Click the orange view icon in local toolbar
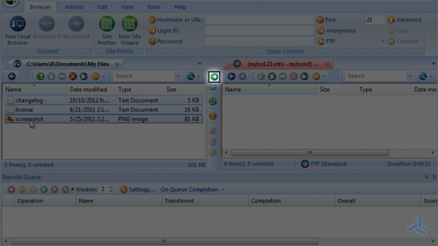Image resolution: width=438 pixels, height=246 pixels. coord(96,76)
